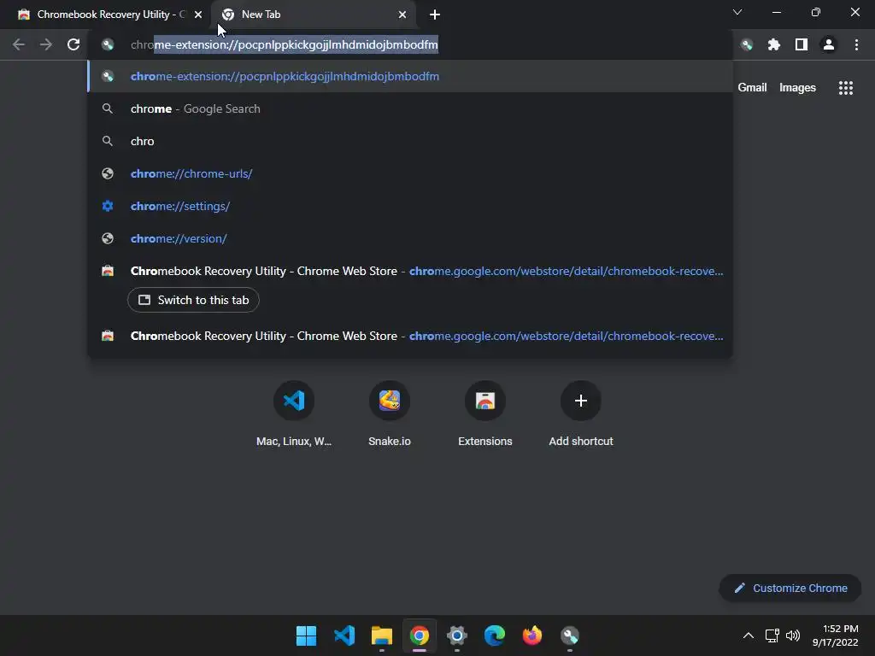Open the gear settings app in taskbar
The height and width of the screenshot is (656, 875).
457,635
